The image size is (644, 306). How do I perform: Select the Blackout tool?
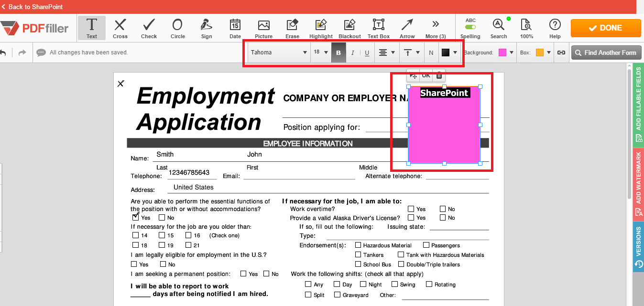[349, 28]
